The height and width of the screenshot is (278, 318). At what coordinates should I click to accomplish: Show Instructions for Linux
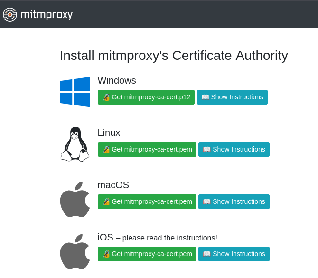click(234, 150)
